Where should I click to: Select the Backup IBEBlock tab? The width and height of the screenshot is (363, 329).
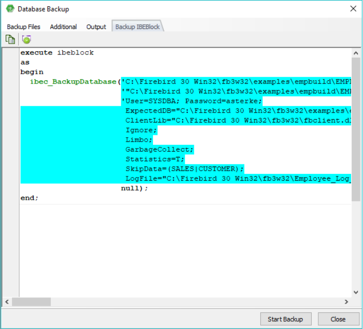tap(137, 26)
